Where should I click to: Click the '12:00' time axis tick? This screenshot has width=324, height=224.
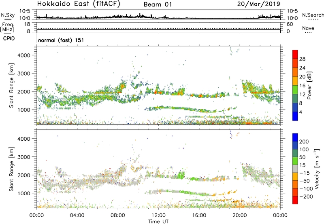click(x=158, y=216)
